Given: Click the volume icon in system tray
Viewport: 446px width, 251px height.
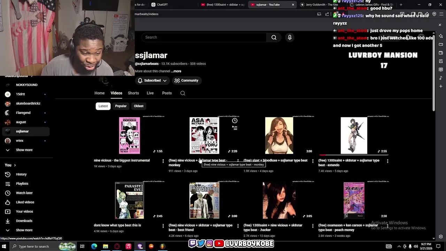Looking at the screenshot, I should tap(416, 246).
